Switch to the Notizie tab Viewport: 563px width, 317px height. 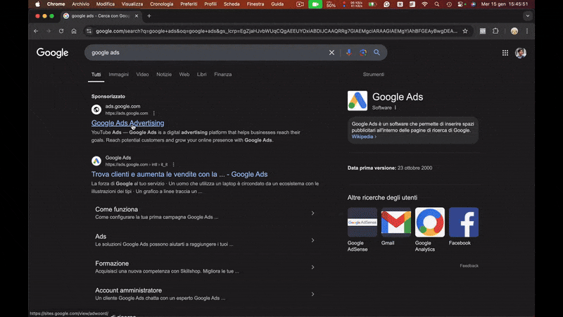click(x=164, y=75)
